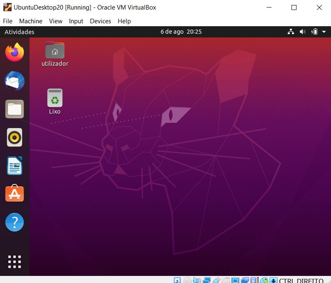Open Thunderbird mail from the dock
331x283 pixels.
point(15,81)
